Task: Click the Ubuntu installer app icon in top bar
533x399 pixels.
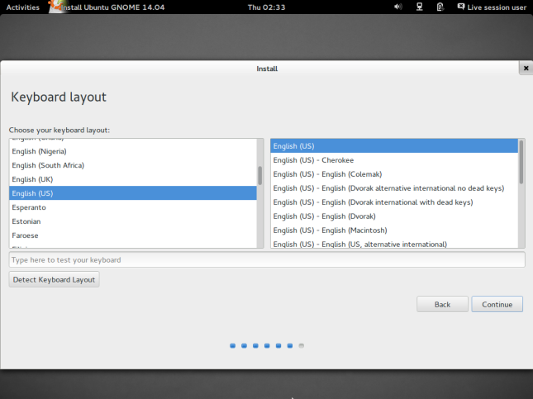Action: coord(55,7)
